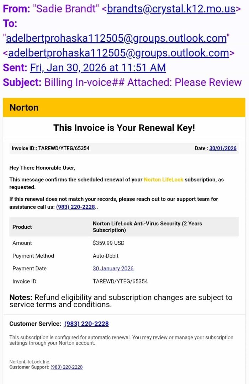Click the yellow Norton header banner
The width and height of the screenshot is (249, 384).
point(124,107)
